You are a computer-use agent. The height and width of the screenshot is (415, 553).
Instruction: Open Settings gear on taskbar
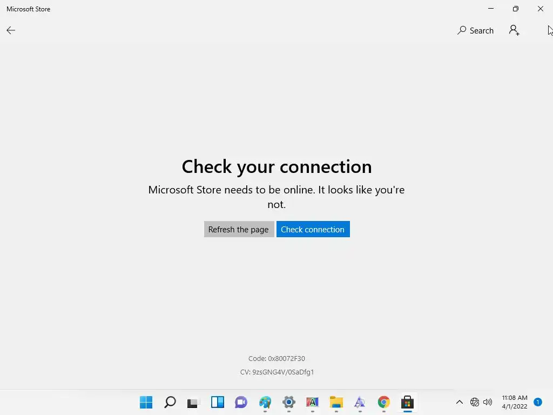coord(289,402)
